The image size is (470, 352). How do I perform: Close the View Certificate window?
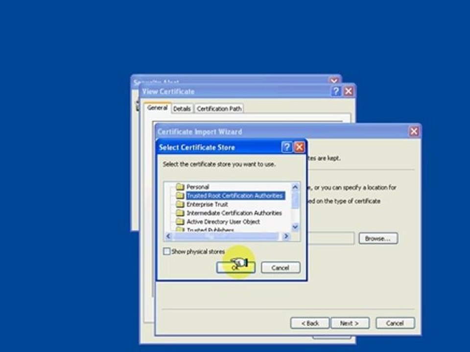click(x=348, y=91)
